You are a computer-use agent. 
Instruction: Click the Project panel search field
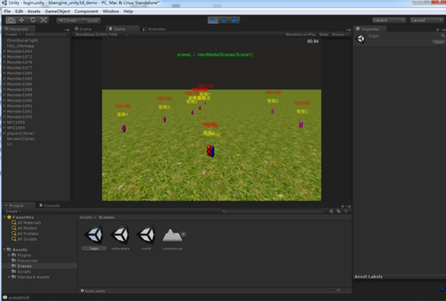click(272, 211)
